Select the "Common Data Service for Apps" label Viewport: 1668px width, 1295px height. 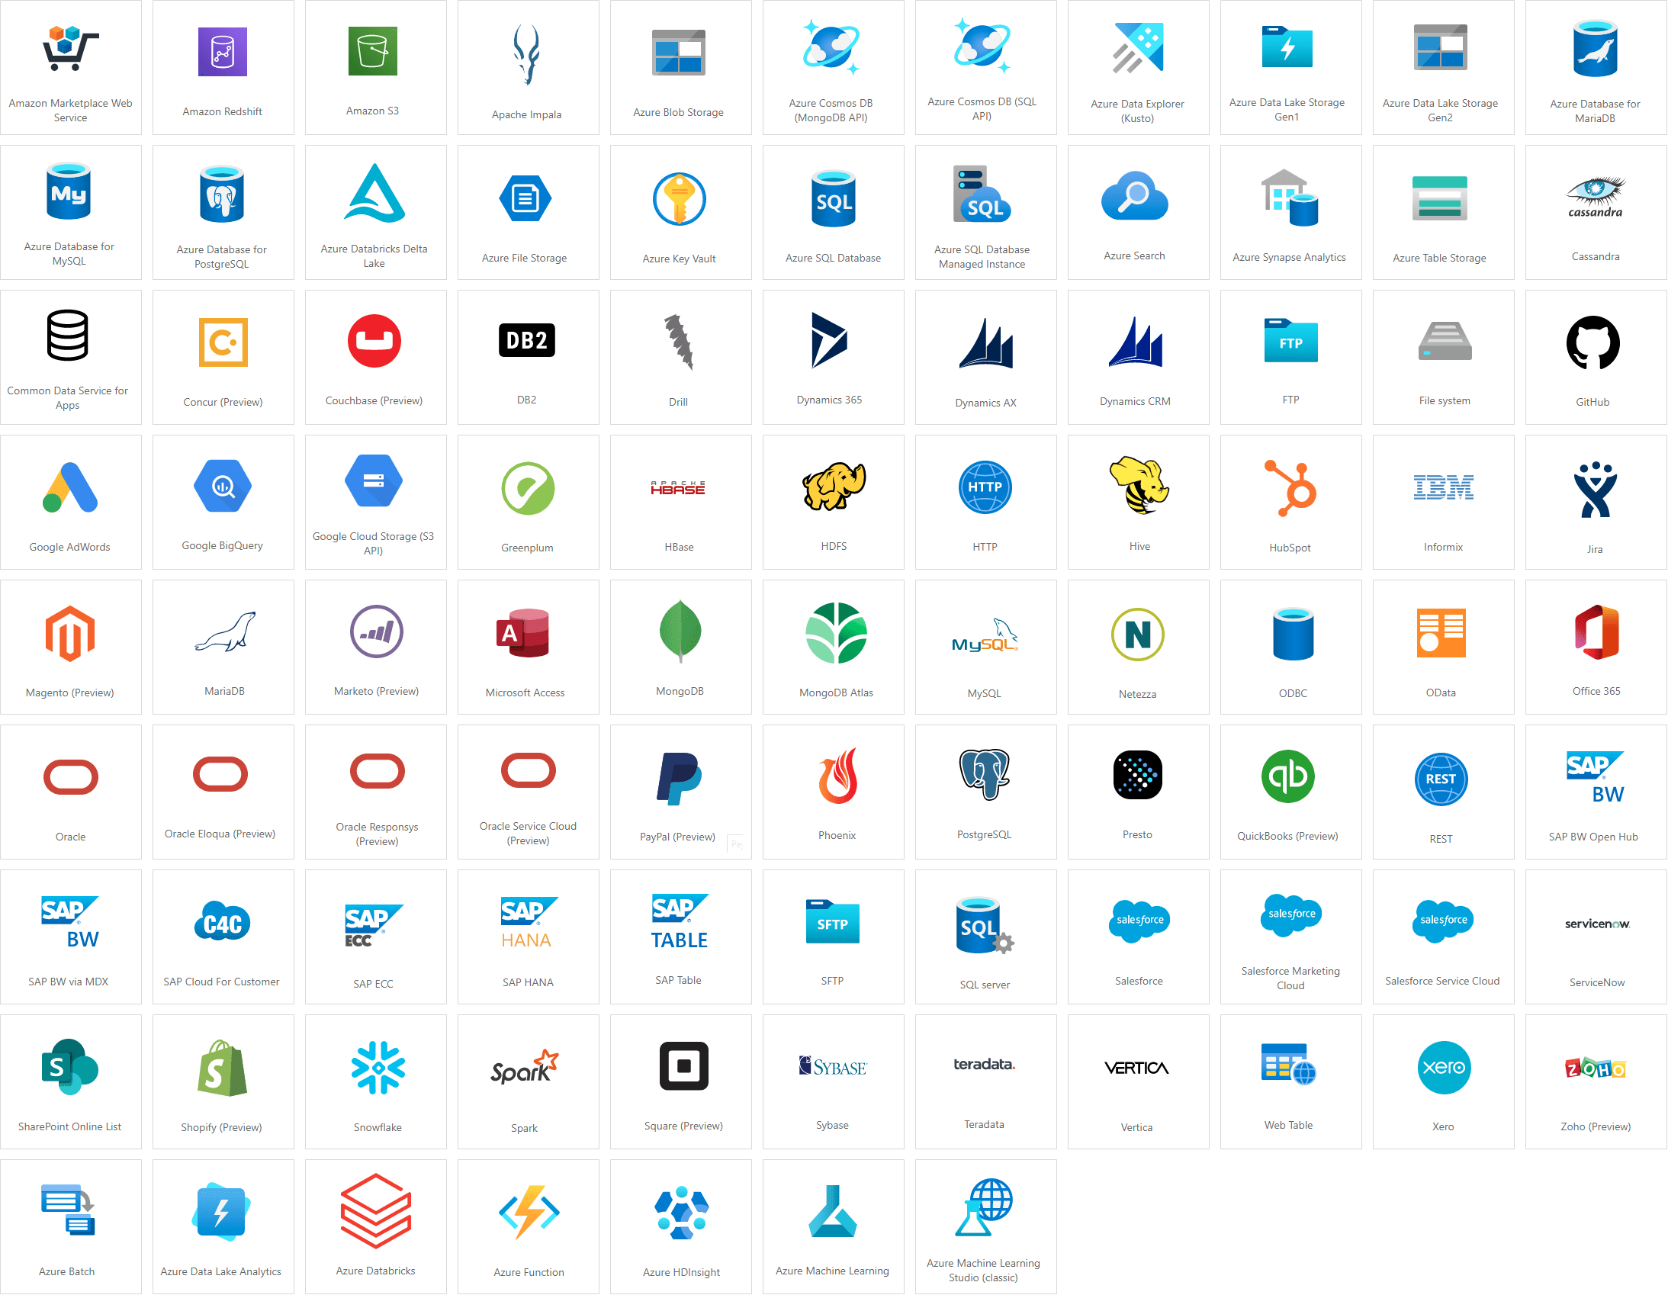click(67, 398)
